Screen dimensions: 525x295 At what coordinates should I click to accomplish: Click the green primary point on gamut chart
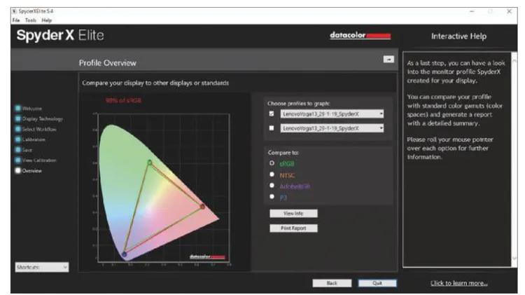coord(150,163)
